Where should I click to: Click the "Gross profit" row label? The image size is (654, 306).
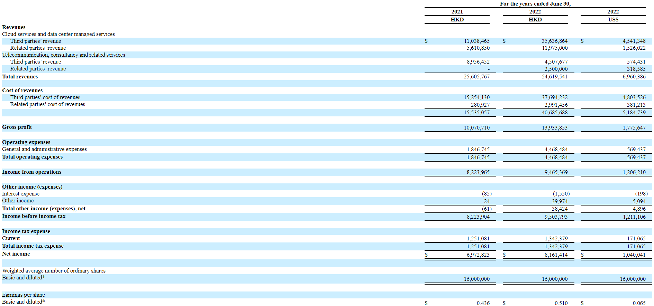pos(17,127)
